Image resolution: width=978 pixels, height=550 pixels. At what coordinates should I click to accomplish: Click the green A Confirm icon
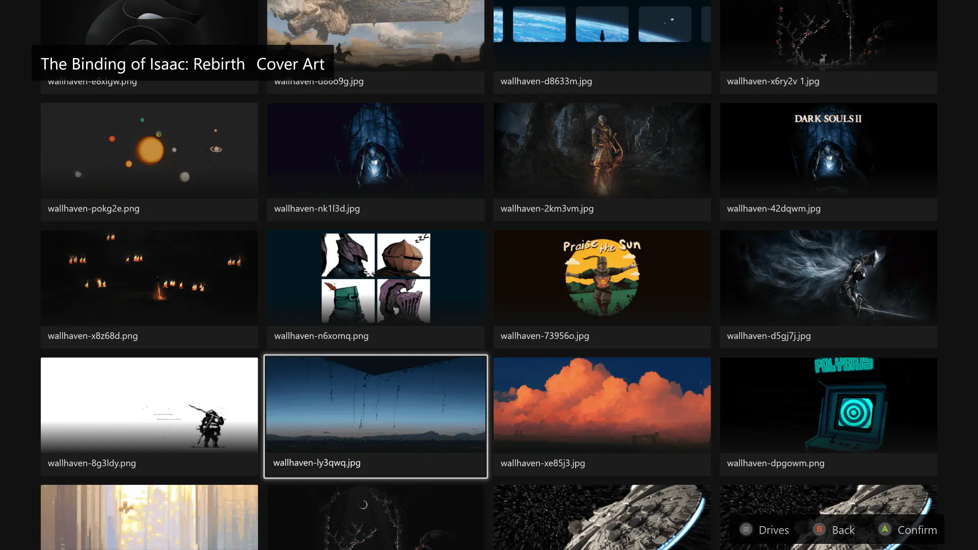(x=885, y=530)
